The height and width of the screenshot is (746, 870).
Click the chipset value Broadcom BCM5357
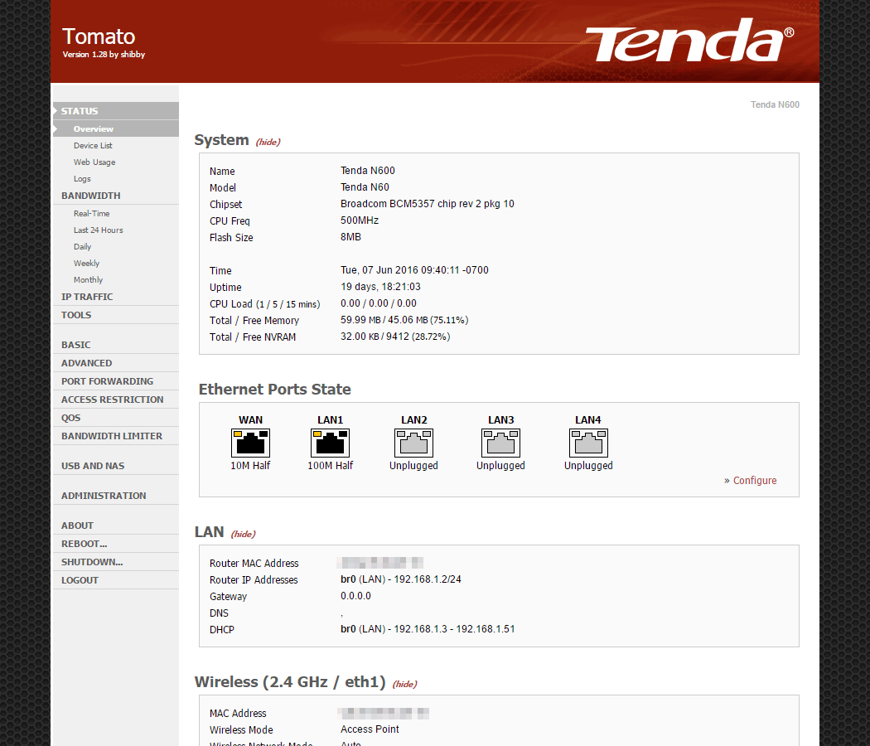pyautogui.click(x=428, y=204)
